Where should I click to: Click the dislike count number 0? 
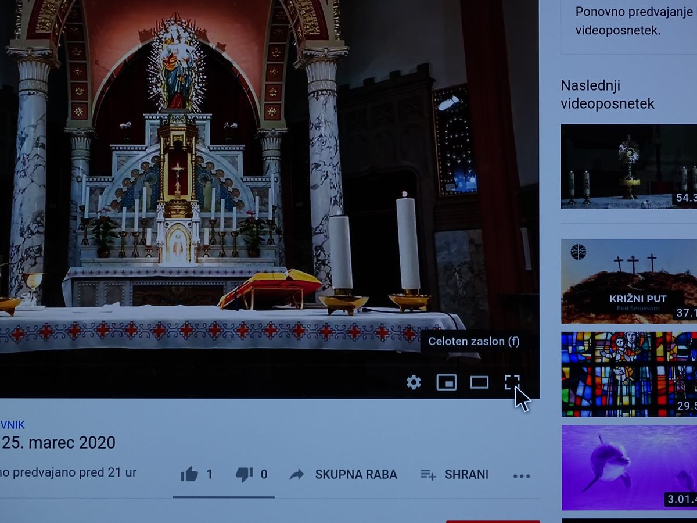point(264,475)
